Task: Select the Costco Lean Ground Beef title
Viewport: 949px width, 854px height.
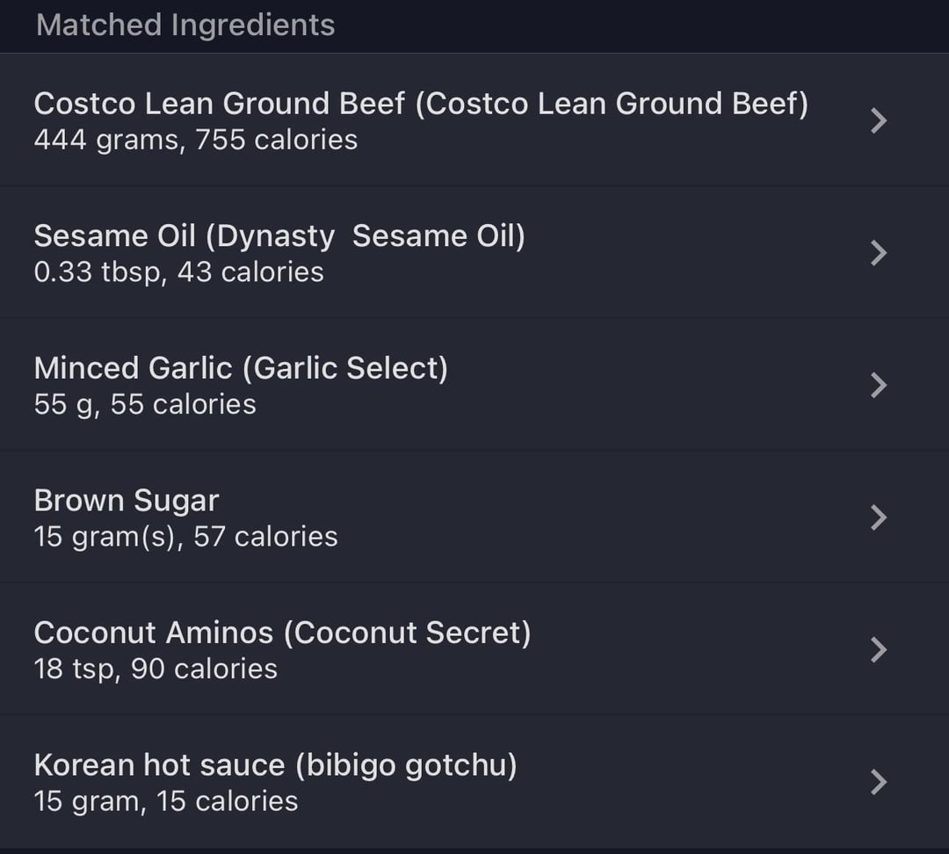Action: point(421,104)
